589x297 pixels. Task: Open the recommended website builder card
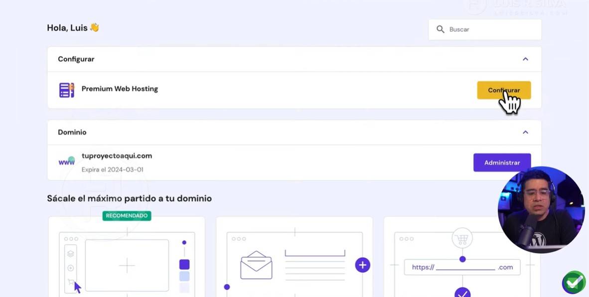pyautogui.click(x=127, y=257)
